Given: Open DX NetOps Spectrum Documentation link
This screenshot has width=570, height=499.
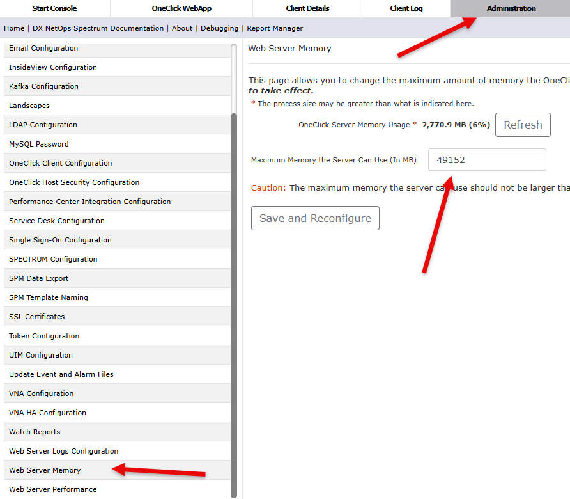Looking at the screenshot, I should (x=98, y=28).
